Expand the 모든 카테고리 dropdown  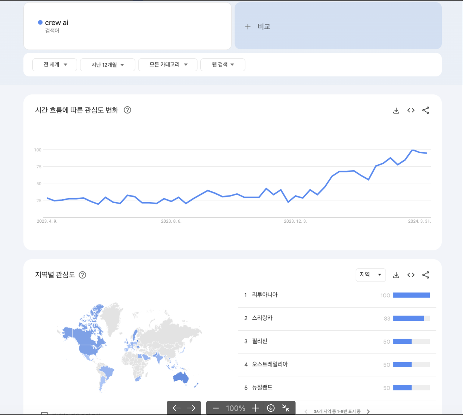(168, 65)
